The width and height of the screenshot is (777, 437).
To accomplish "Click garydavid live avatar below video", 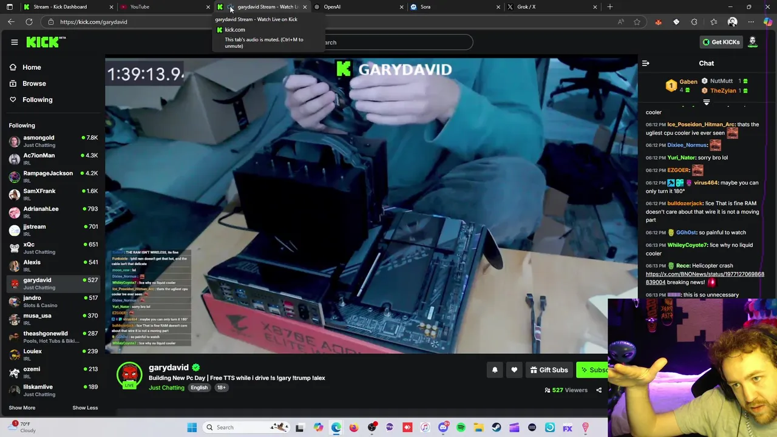I will 129,375.
